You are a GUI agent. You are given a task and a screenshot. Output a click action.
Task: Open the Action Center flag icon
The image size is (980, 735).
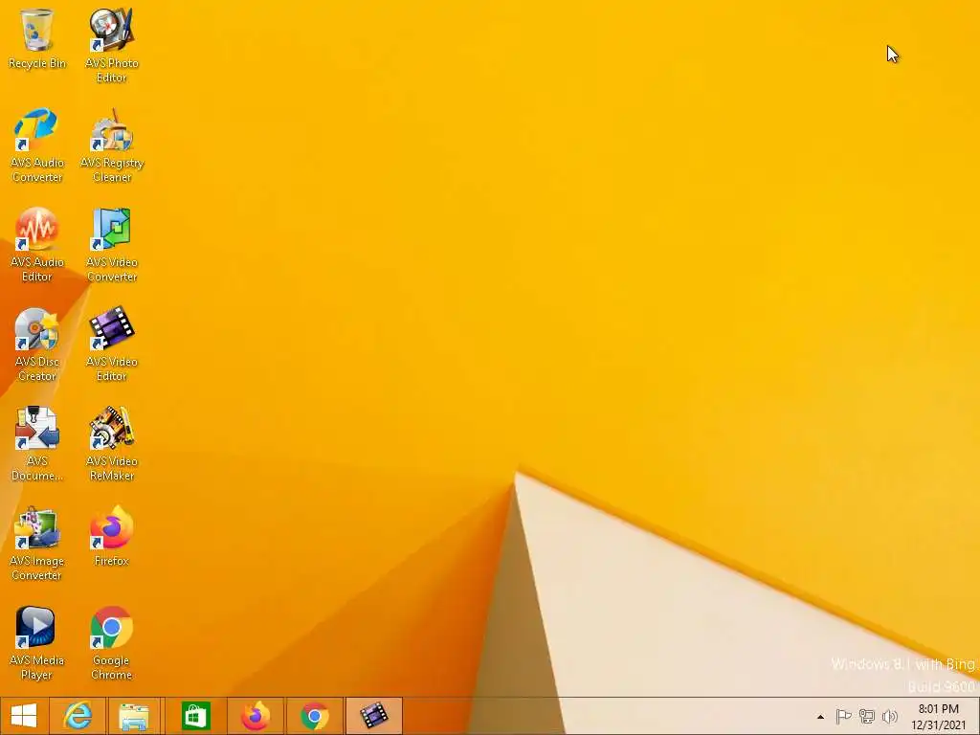pos(843,716)
